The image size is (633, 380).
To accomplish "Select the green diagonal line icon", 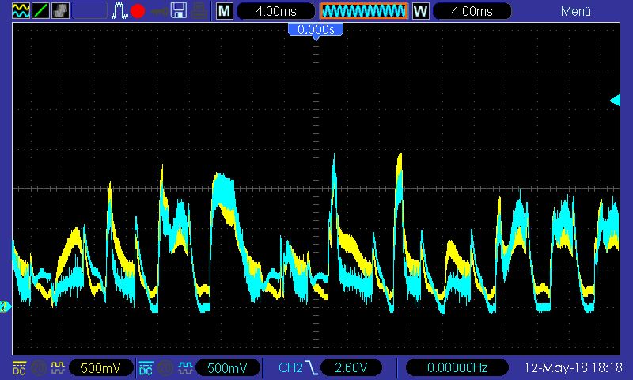I will point(40,11).
